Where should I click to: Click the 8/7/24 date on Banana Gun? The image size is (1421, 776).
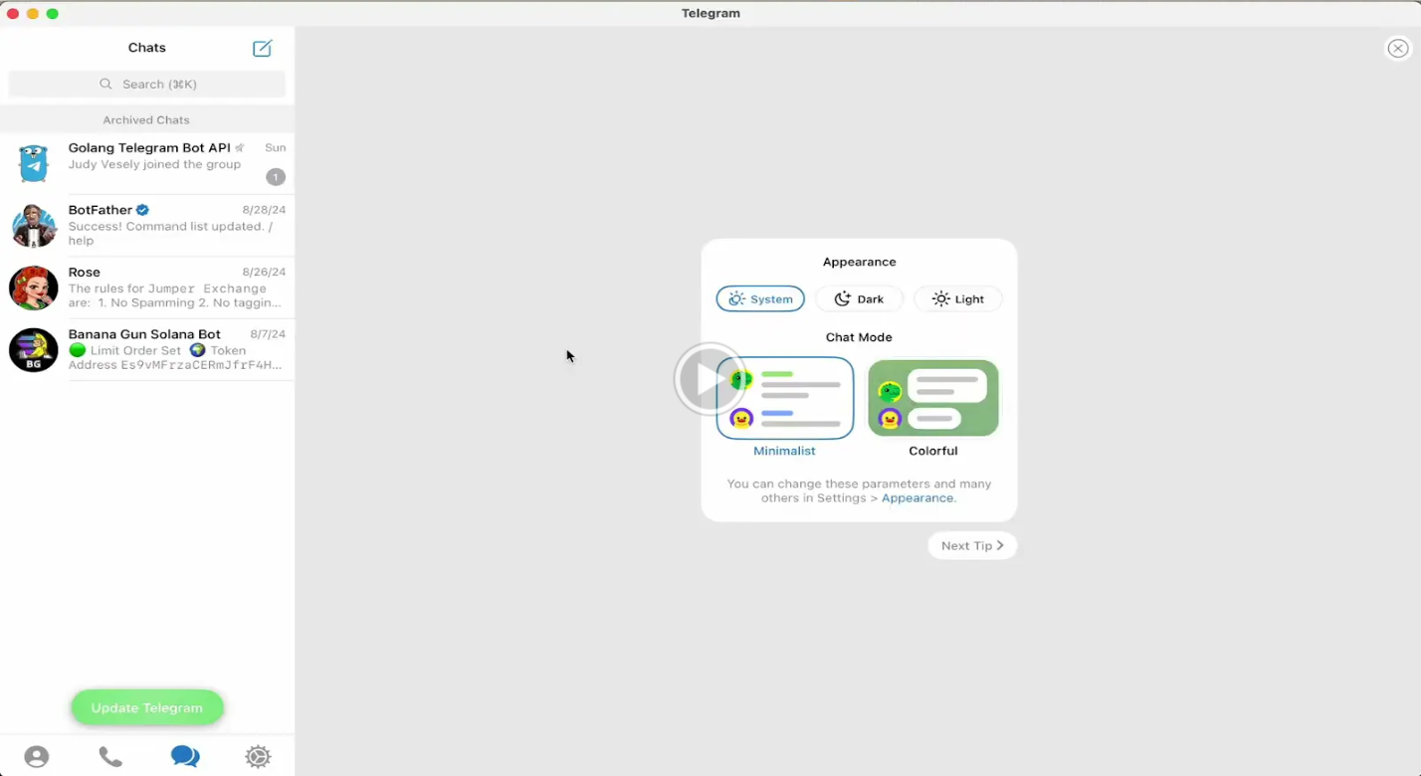tap(267, 334)
